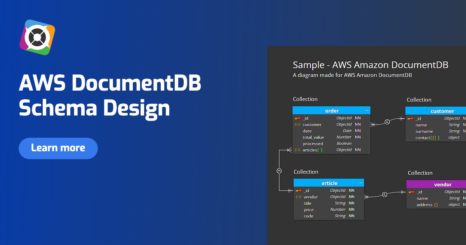Click the NN flag on article code row
The height and width of the screenshot is (245, 466).
coord(351,216)
